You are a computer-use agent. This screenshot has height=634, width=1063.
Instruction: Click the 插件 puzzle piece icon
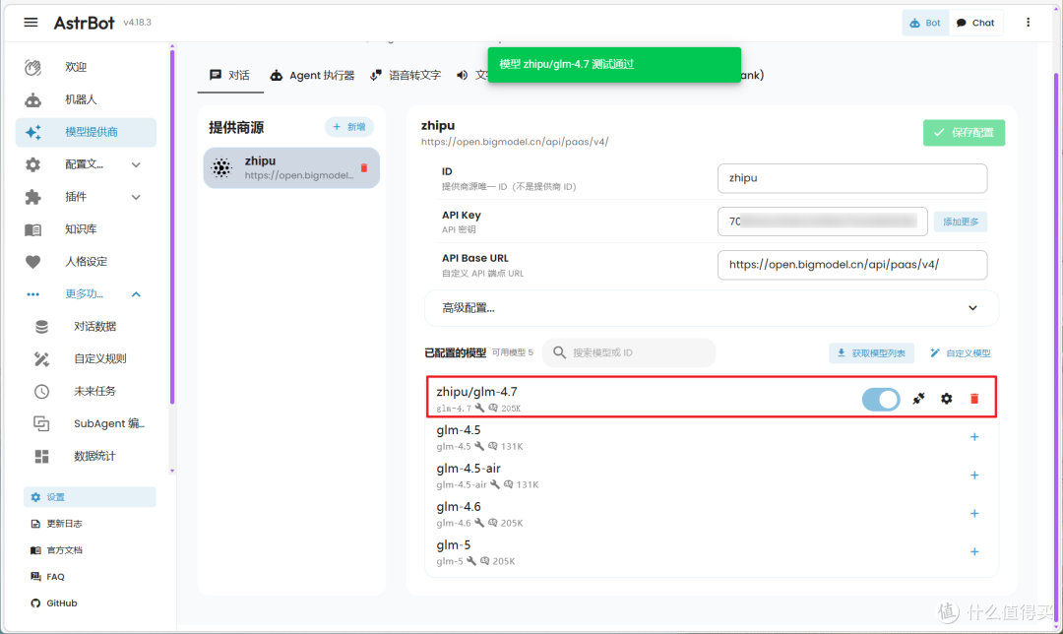point(32,197)
